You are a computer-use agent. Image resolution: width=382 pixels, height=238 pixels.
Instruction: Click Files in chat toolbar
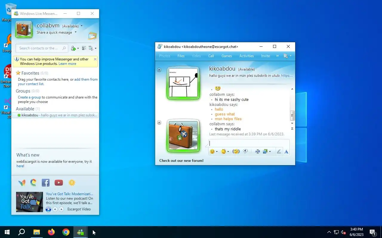click(181, 56)
